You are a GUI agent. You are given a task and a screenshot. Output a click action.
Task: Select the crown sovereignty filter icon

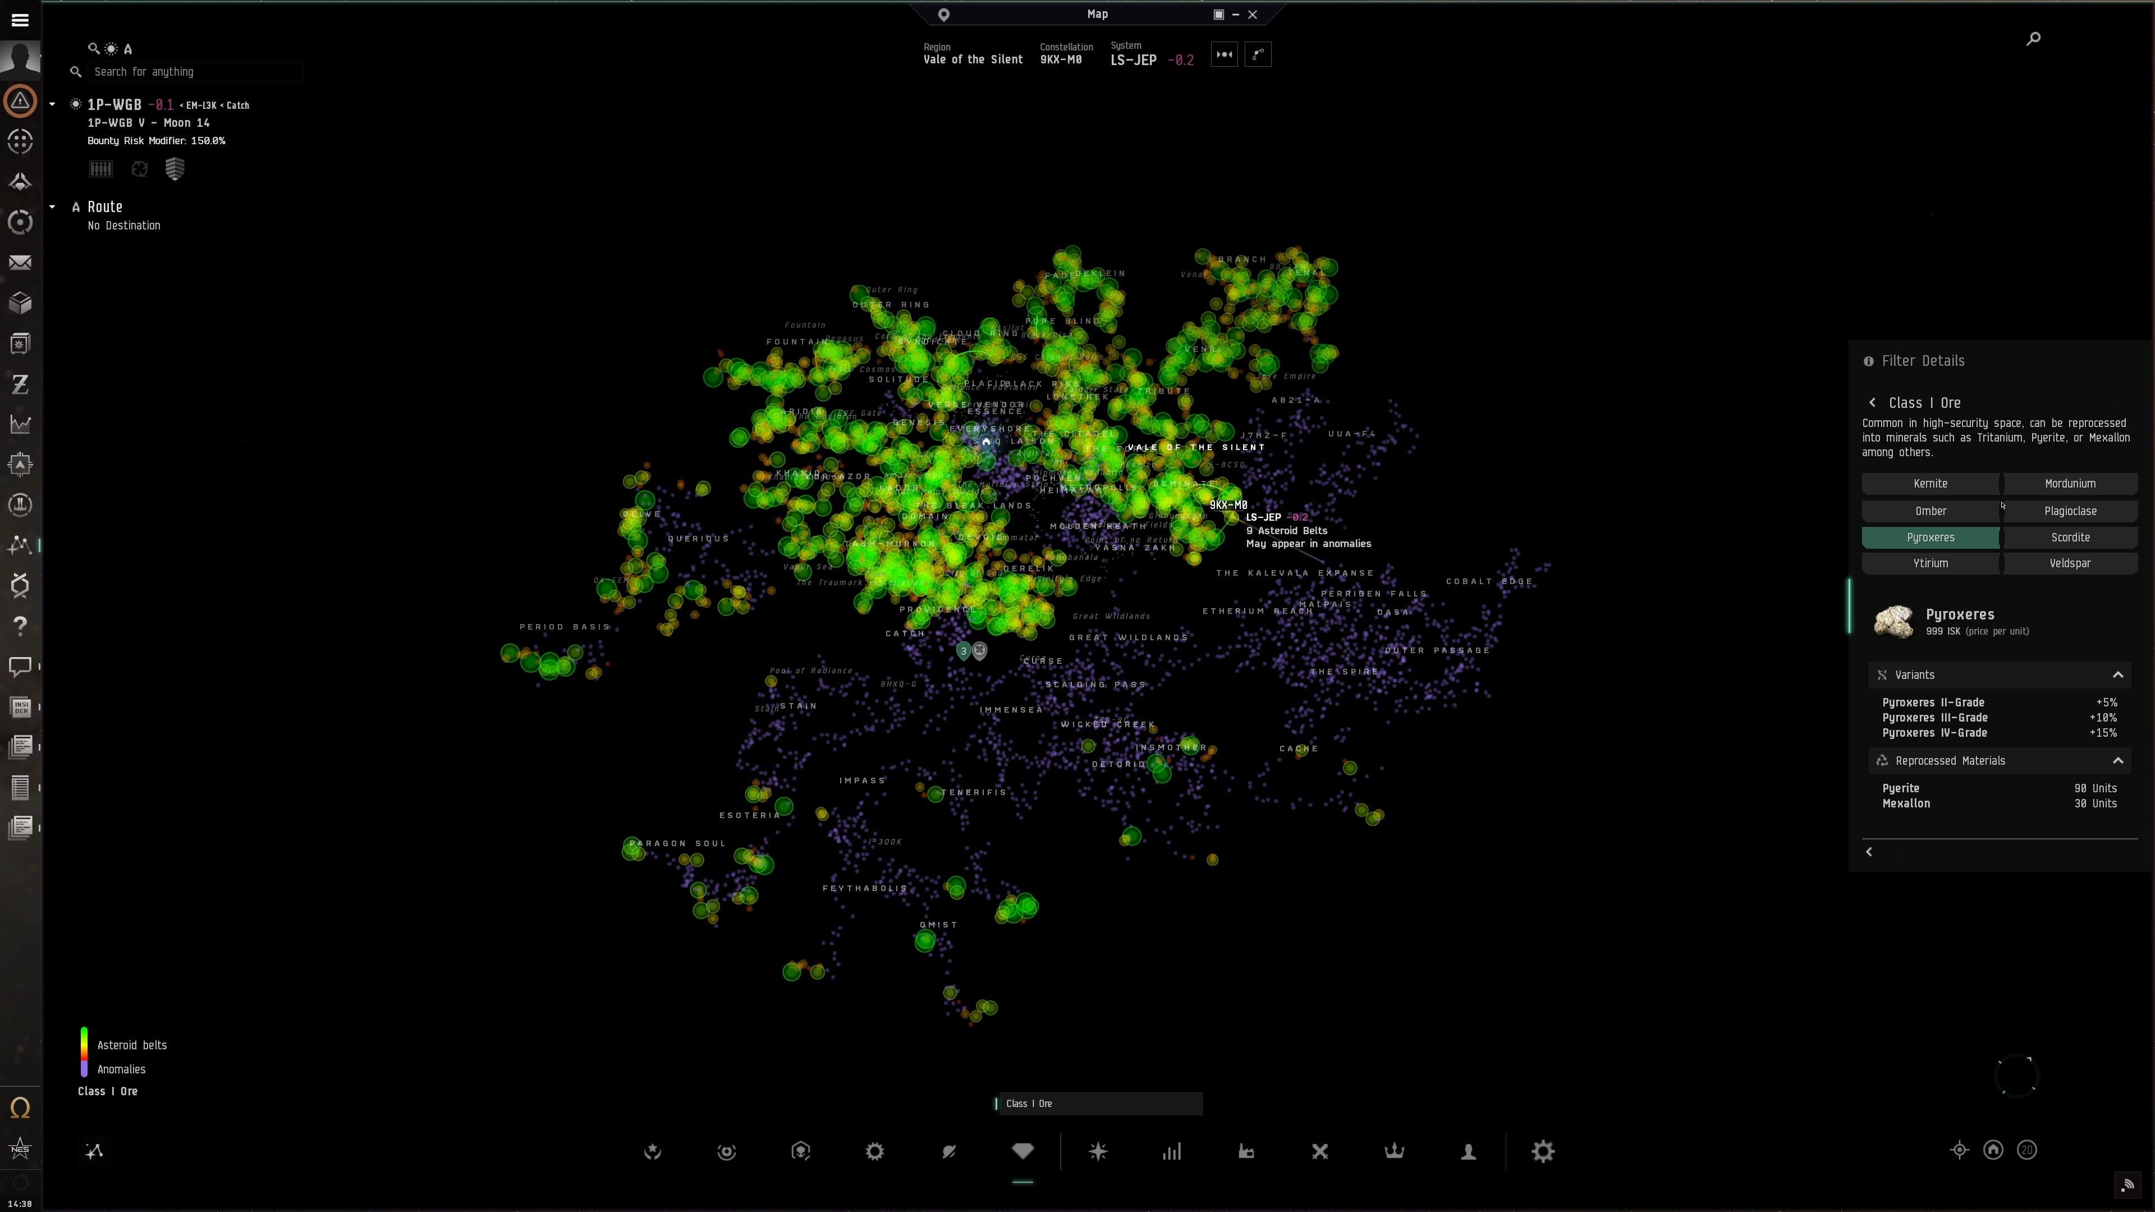tap(1393, 1151)
